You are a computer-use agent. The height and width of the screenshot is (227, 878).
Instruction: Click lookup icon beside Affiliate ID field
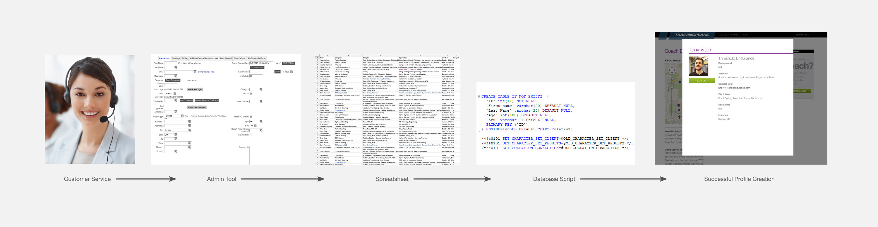(176, 112)
